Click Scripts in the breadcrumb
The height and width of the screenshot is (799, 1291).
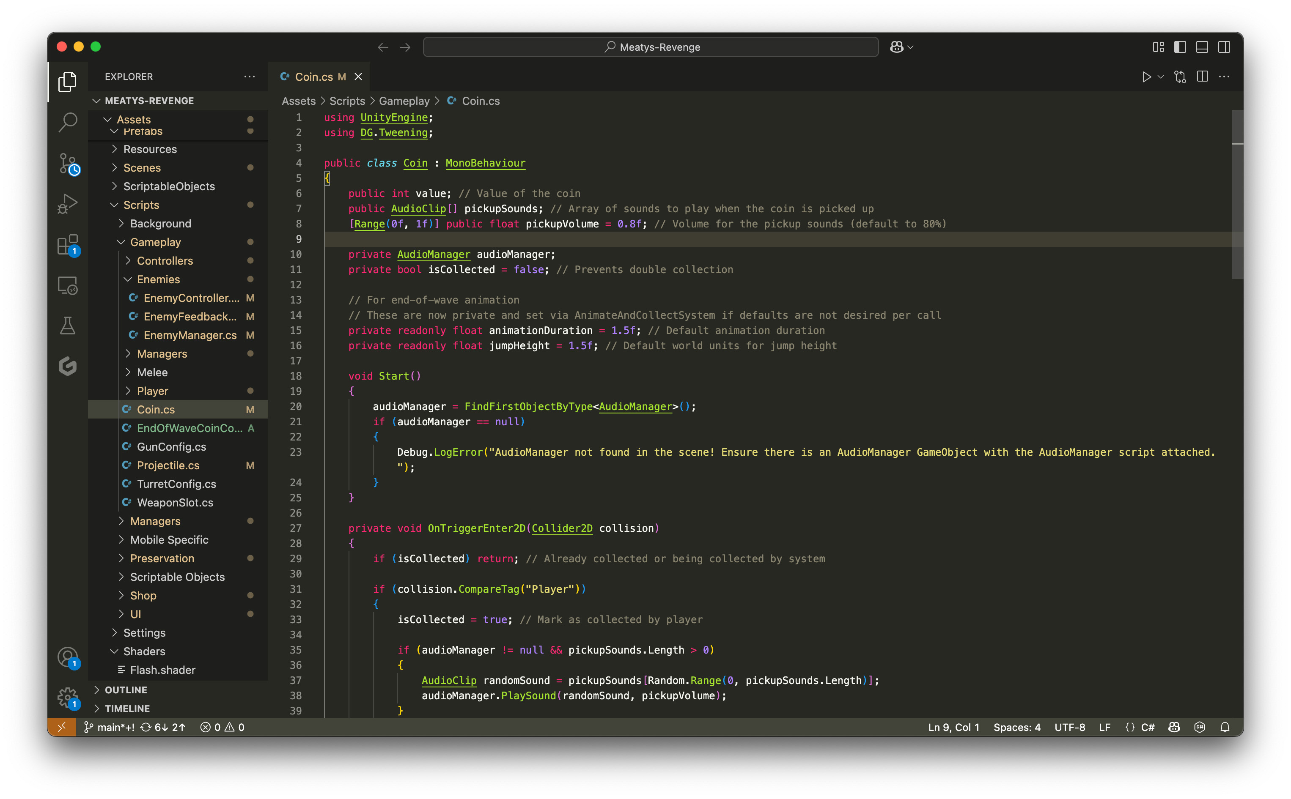[347, 101]
